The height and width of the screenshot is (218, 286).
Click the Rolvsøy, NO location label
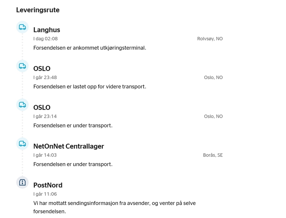point(210,39)
